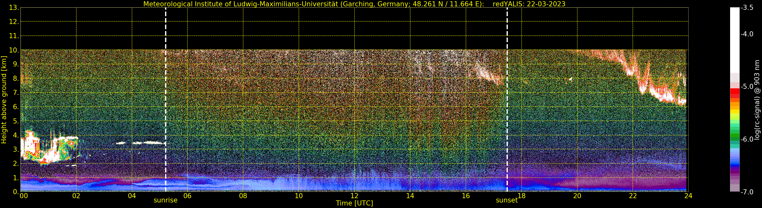Click the '22' time tick label

click(x=633, y=196)
